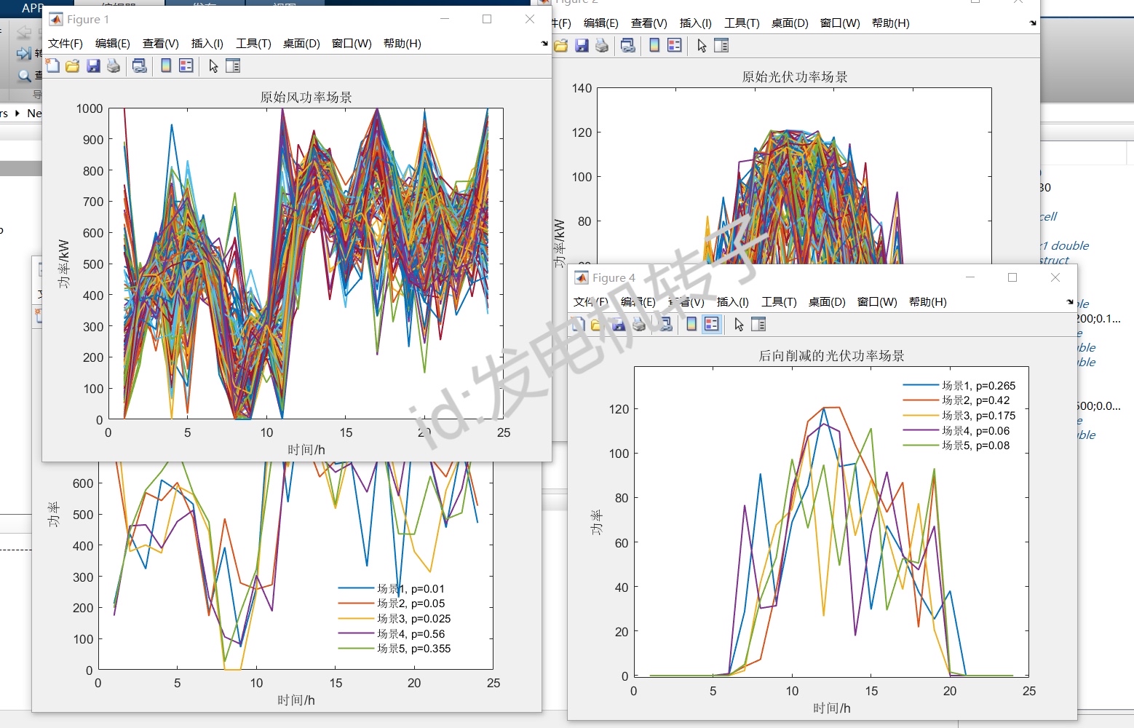This screenshot has height=728, width=1134.
Task: Select Edit Plot arrow in Figure 1 toolbar
Action: tap(213, 66)
